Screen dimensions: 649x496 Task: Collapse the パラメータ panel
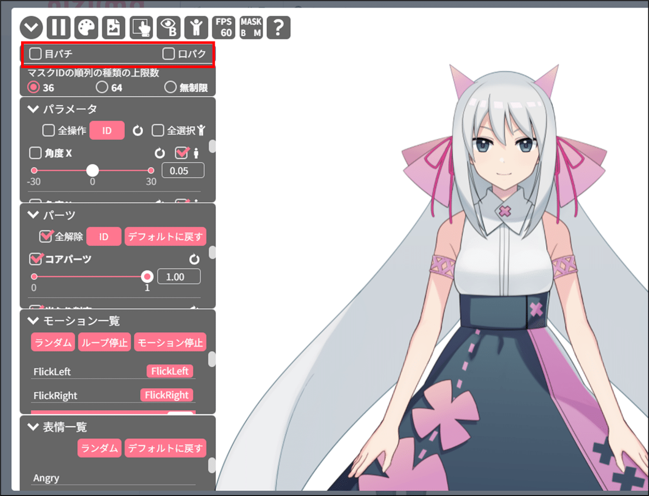(x=32, y=109)
